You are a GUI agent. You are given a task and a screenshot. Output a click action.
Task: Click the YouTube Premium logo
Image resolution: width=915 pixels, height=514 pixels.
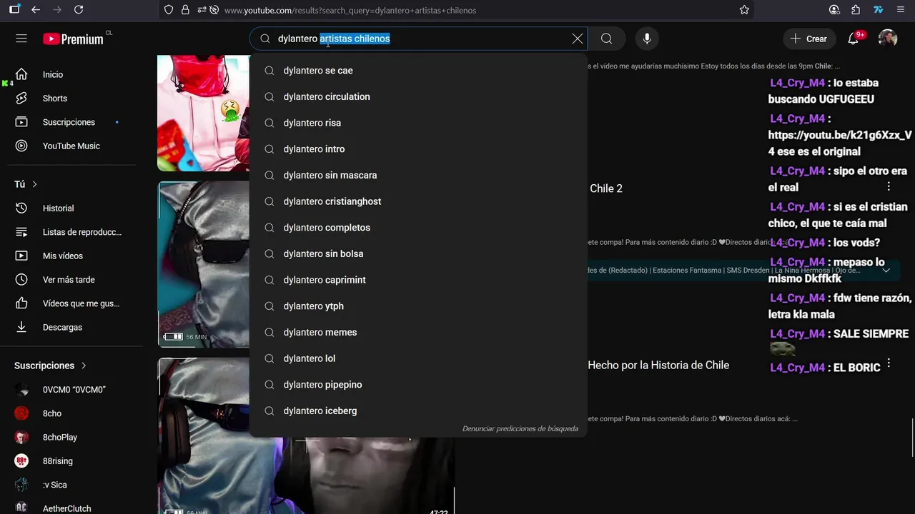coord(73,39)
